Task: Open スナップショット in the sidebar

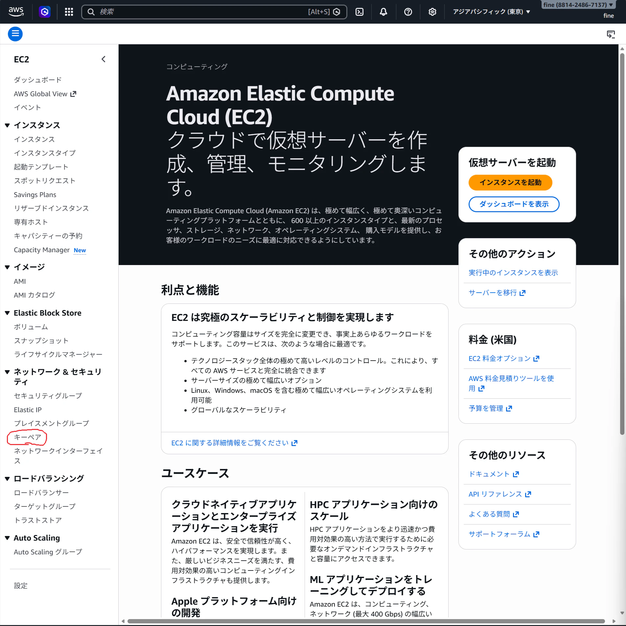Action: (x=41, y=341)
